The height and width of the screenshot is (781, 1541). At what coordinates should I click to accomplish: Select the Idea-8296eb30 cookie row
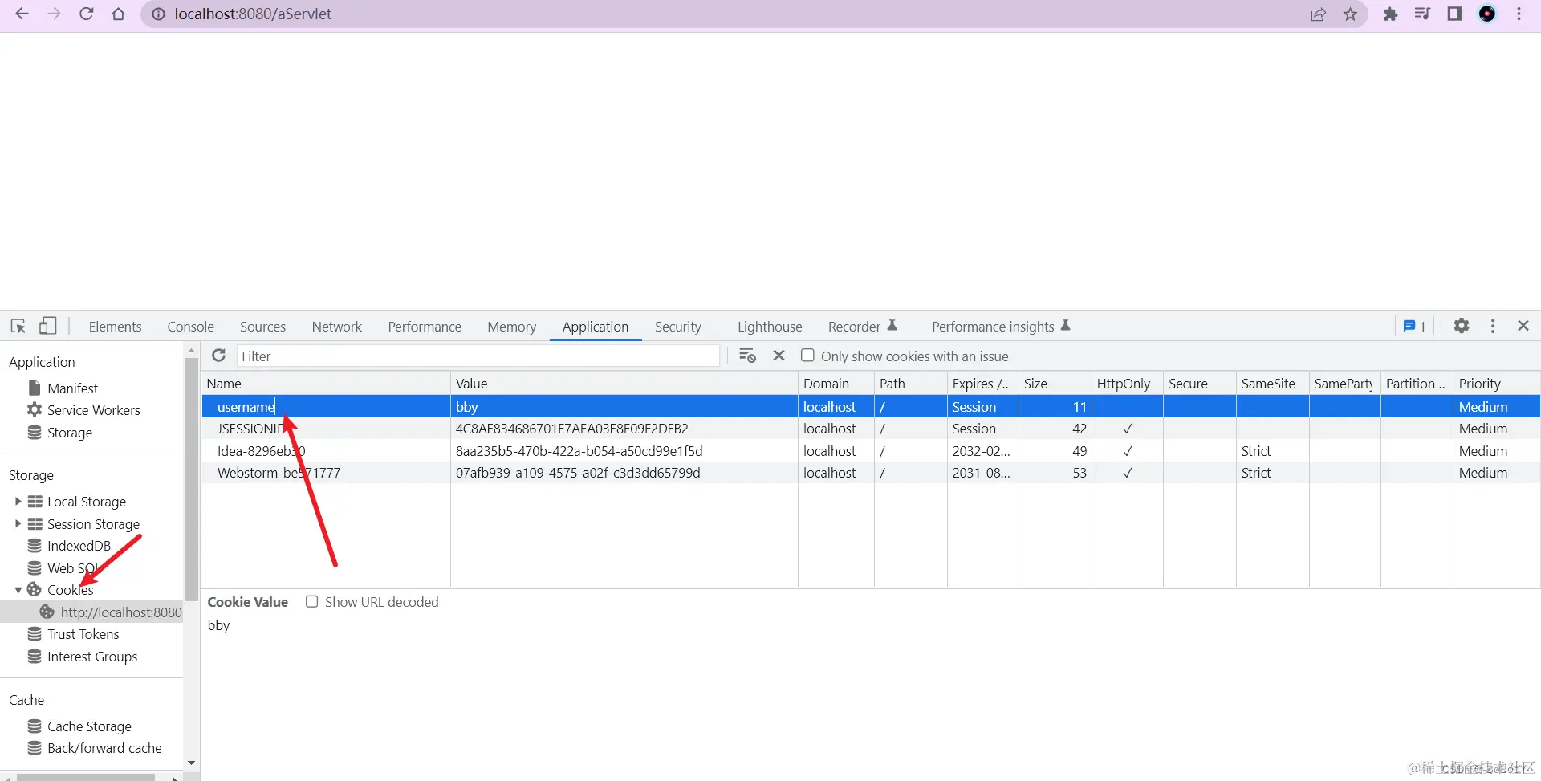point(870,451)
